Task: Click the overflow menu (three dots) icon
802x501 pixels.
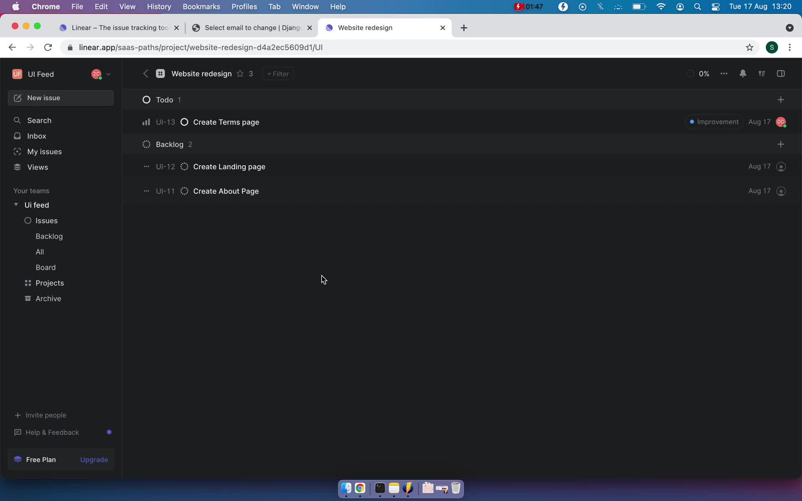Action: (724, 73)
